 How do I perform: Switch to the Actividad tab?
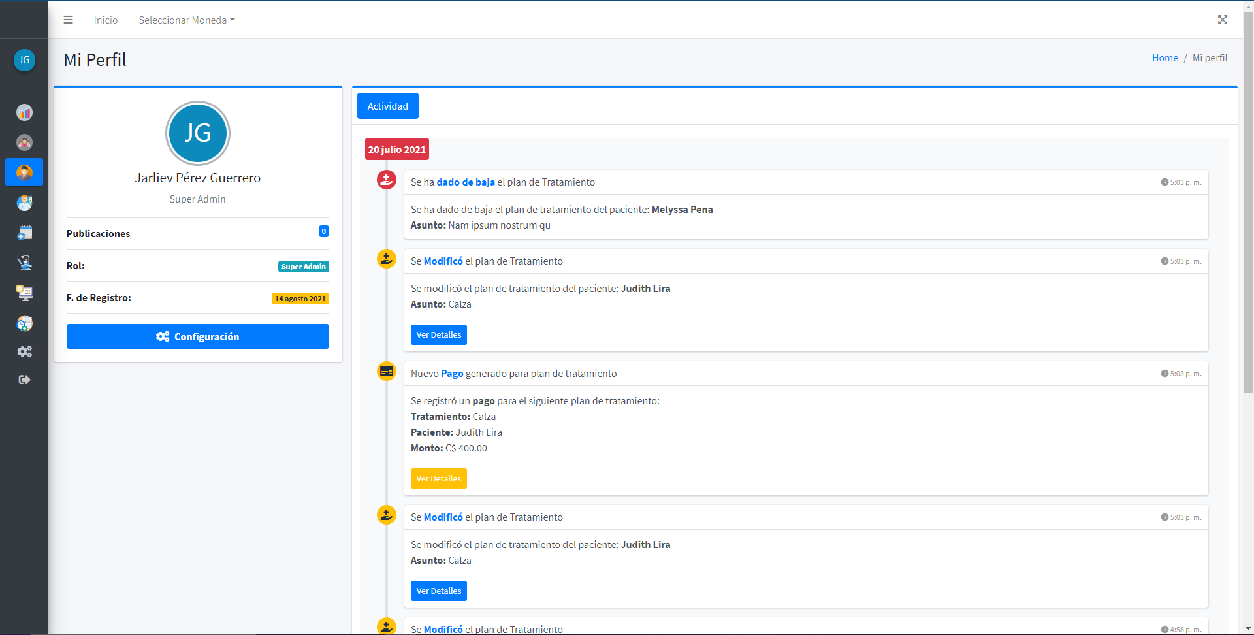coord(387,106)
